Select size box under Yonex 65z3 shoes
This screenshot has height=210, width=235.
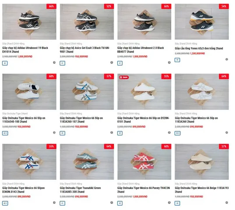[177, 60]
